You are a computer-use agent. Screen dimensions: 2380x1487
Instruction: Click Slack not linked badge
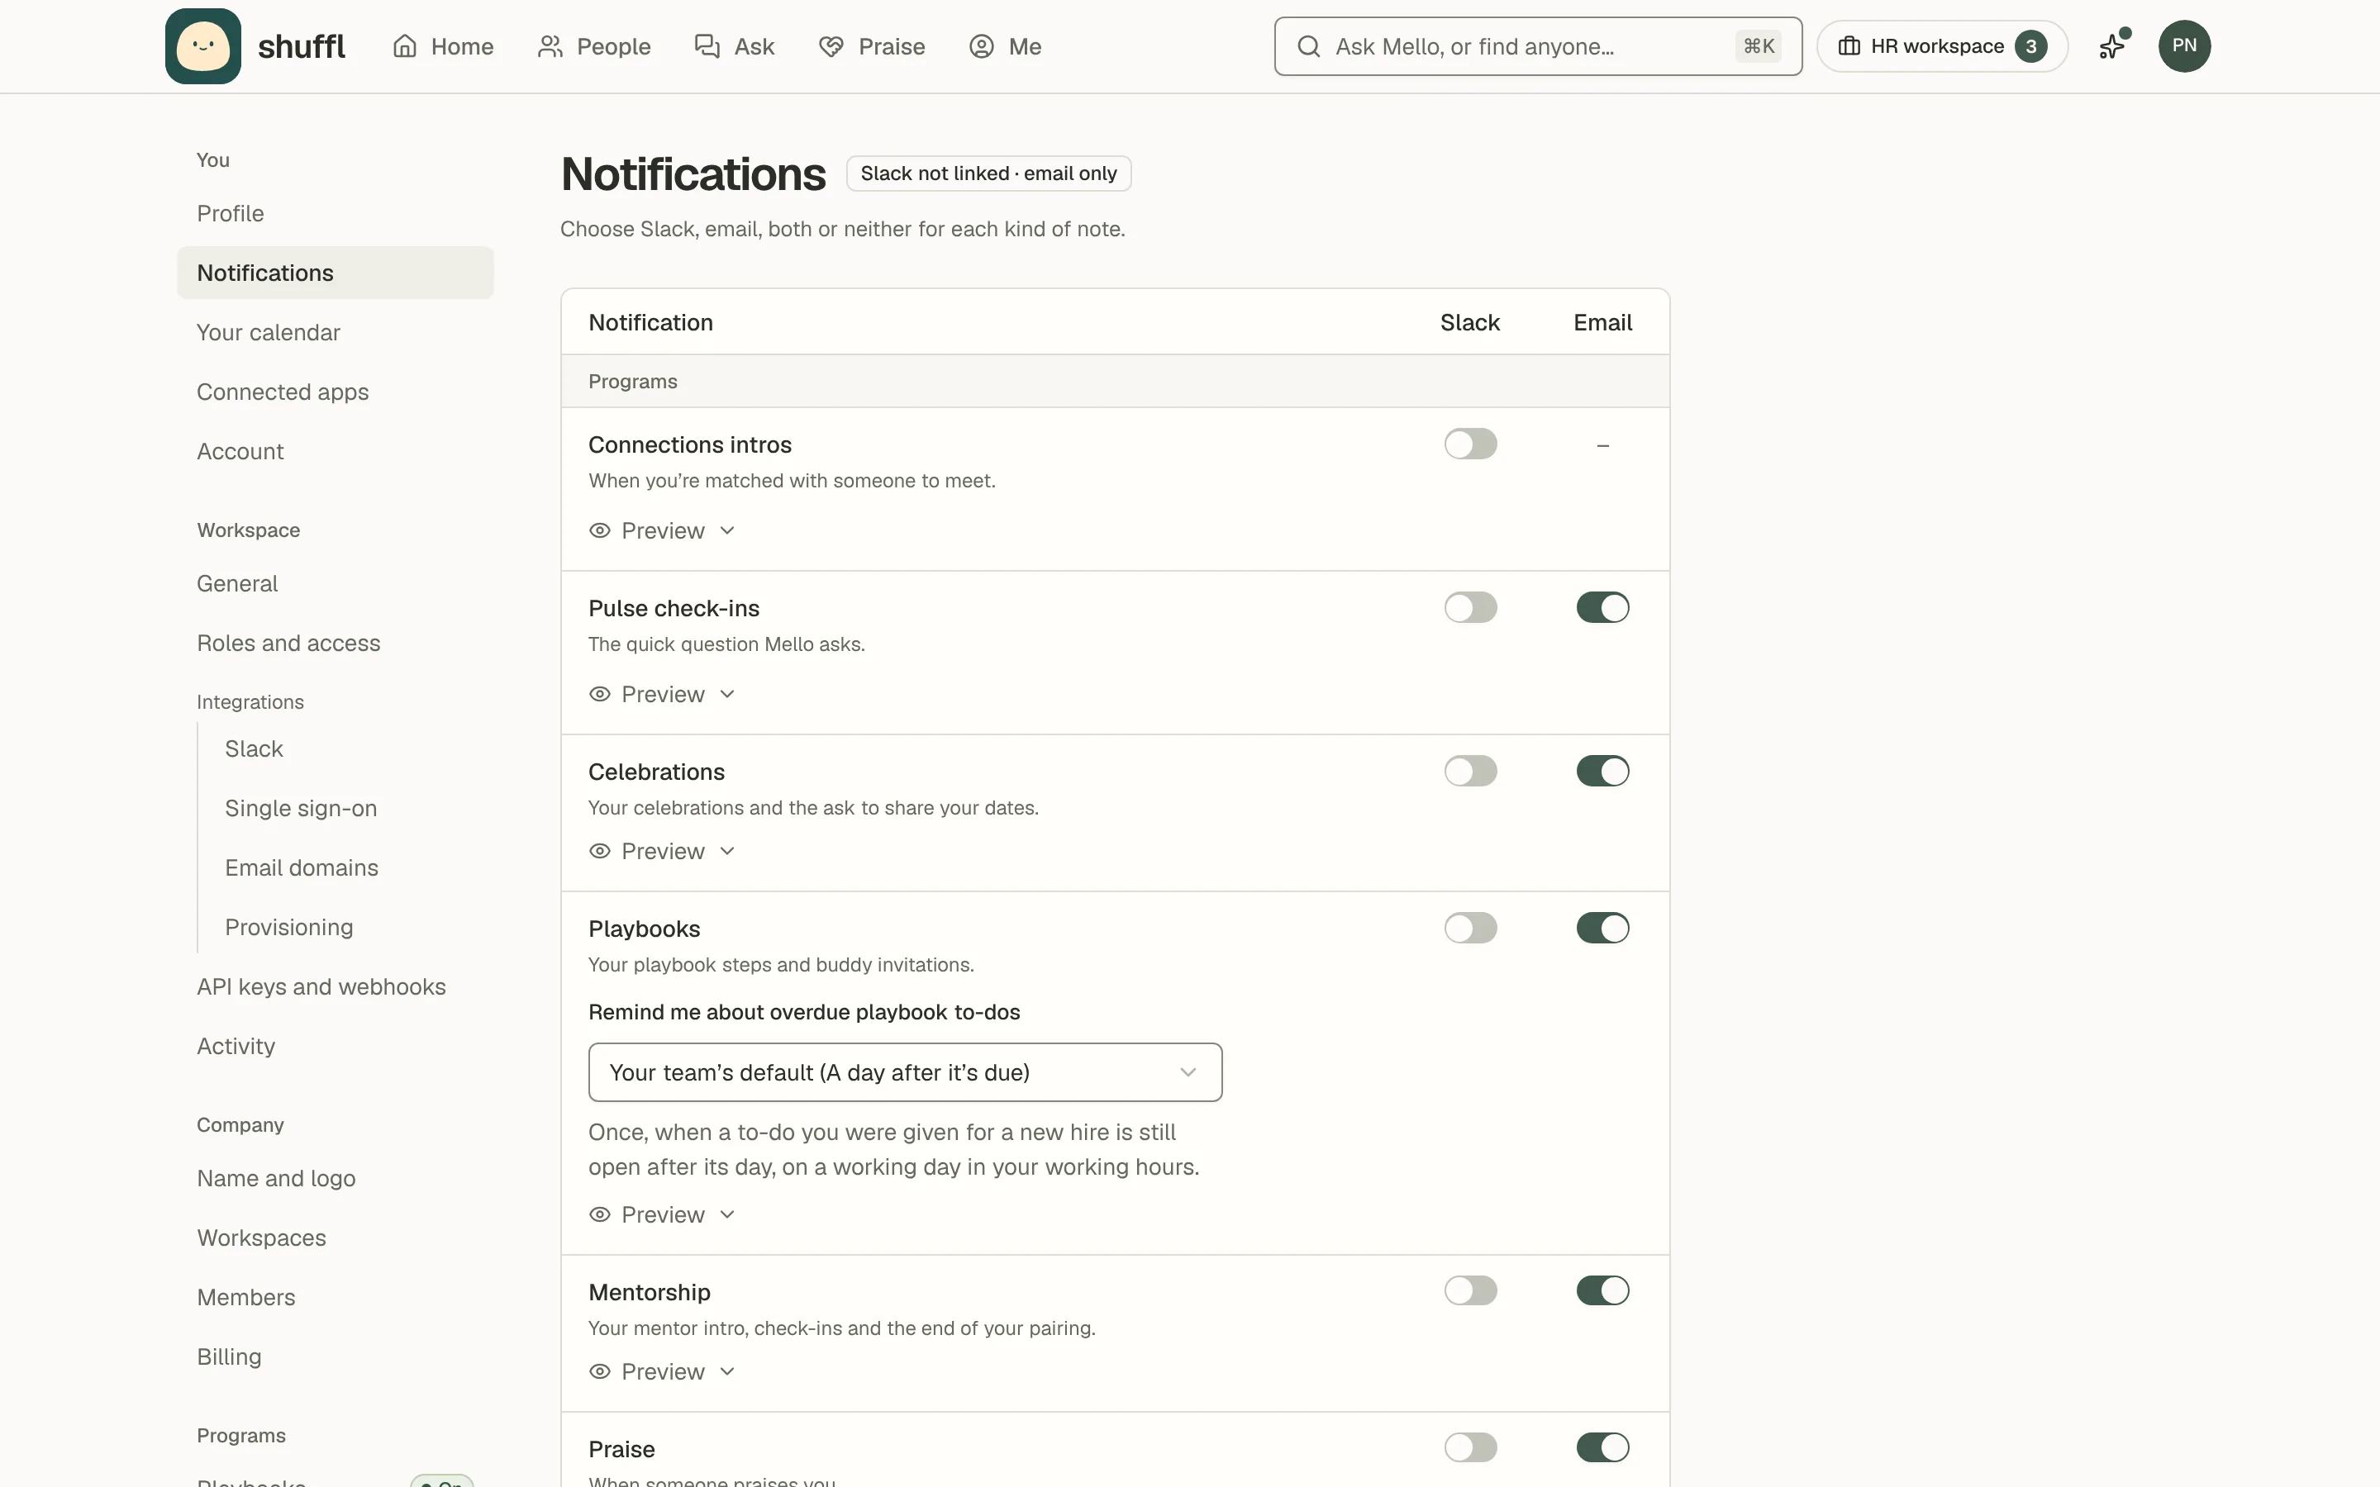(988, 174)
